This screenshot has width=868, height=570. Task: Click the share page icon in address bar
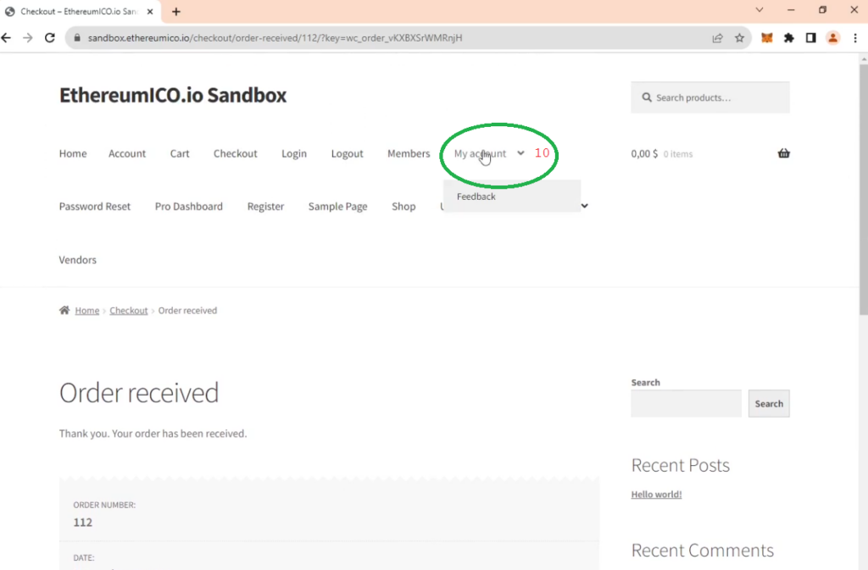[717, 38]
